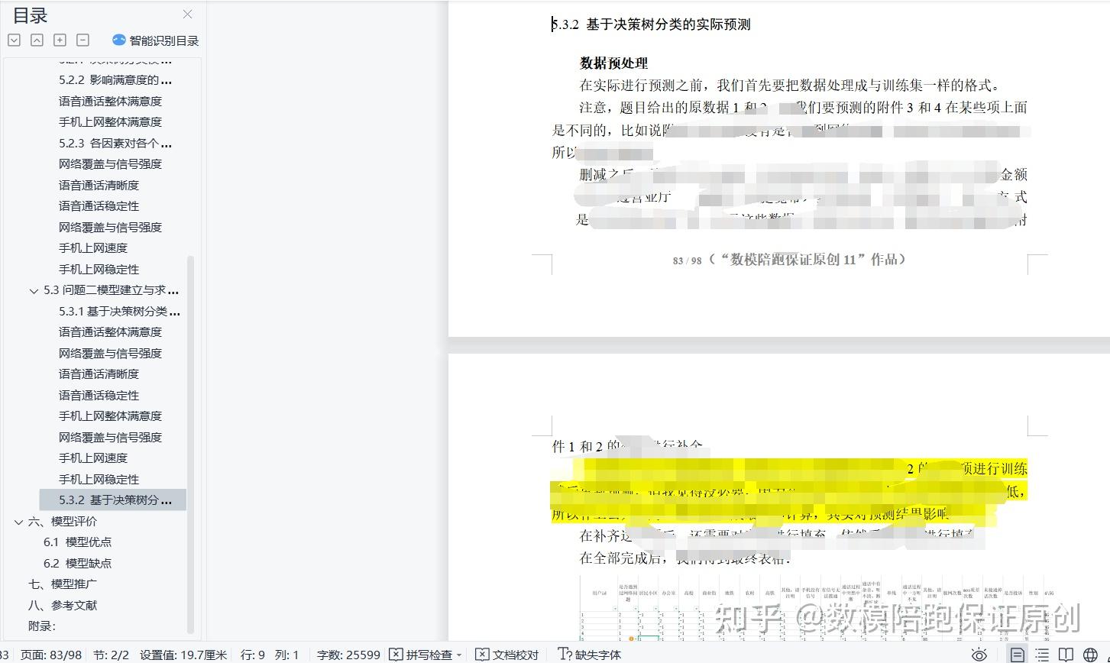Collapse the 5.3 问题二模型建立 section
The width and height of the screenshot is (1110, 663).
(33, 290)
